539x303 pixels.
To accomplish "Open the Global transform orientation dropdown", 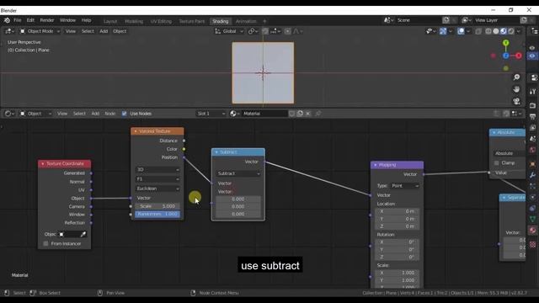I will (228, 31).
